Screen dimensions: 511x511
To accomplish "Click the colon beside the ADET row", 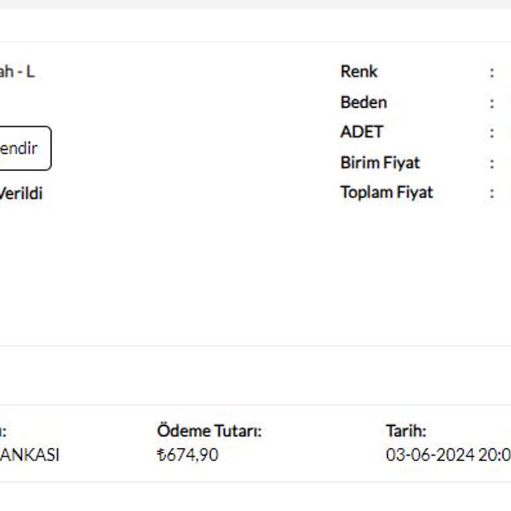I will tap(492, 132).
